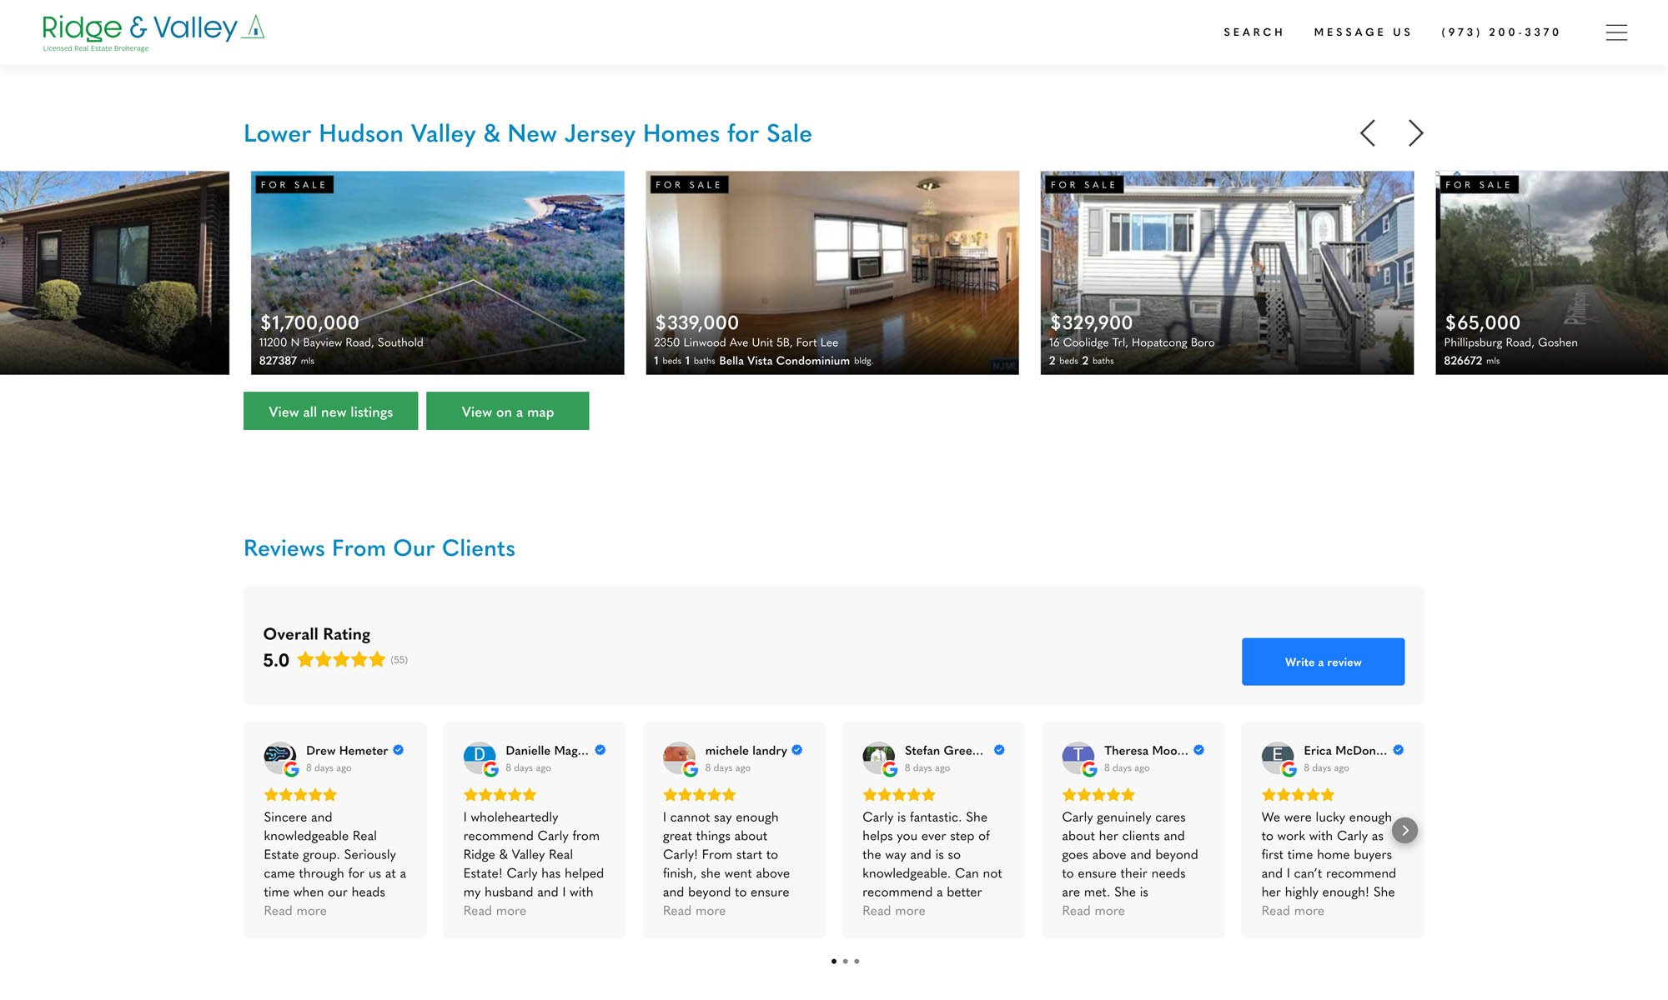This screenshot has height=1000, width=1668.
Task: Expand Theresa Moo... review with Read more
Action: 1093,911
